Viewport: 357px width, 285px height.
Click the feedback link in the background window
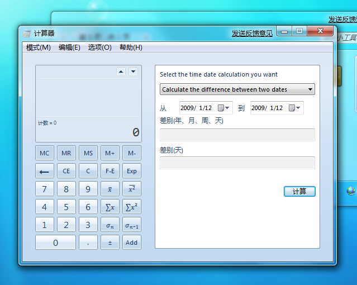click(x=342, y=20)
